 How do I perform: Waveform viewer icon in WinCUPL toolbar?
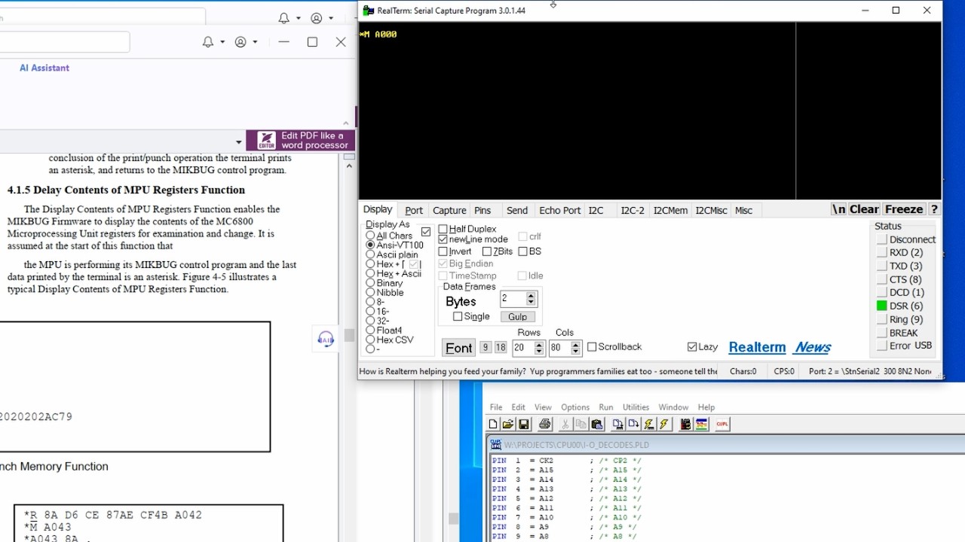coord(701,425)
